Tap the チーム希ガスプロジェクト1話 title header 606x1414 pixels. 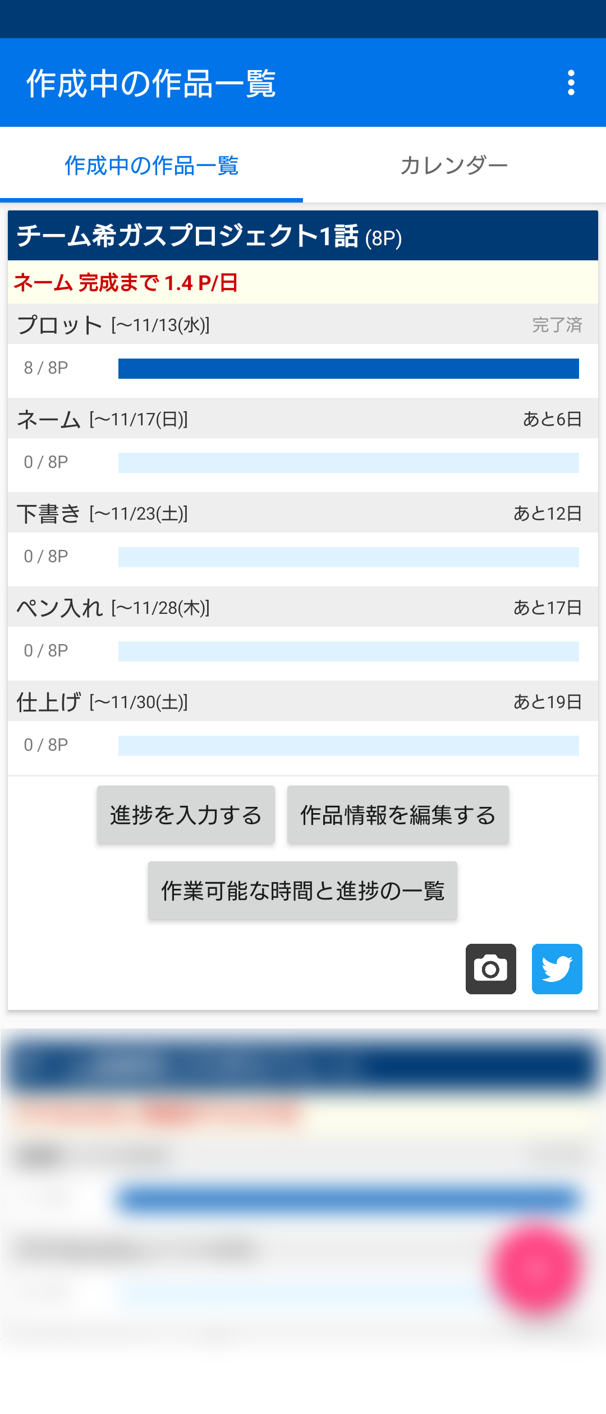[303, 236]
